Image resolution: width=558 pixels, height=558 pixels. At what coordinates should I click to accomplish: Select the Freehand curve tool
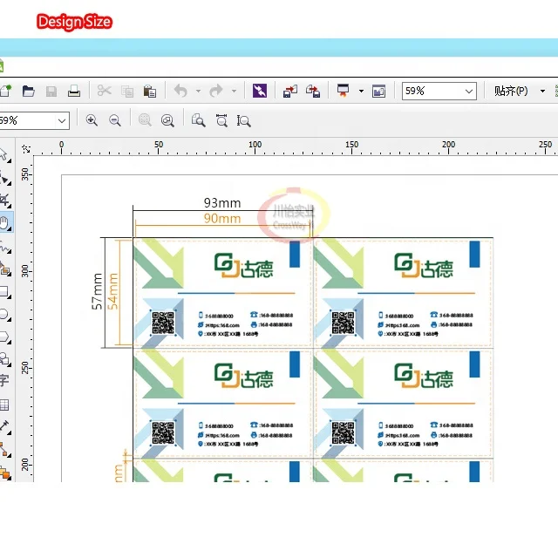(x=4, y=247)
